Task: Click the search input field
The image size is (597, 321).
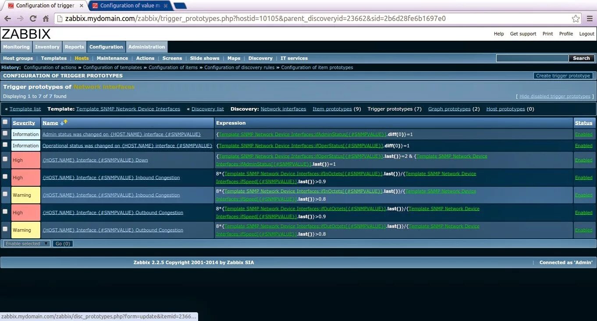Action: [532, 58]
